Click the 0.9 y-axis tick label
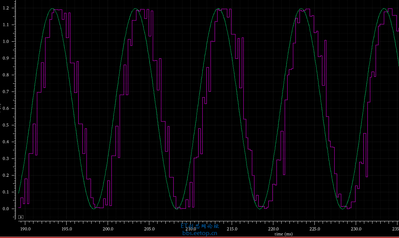The height and width of the screenshot is (238, 399). [x=6, y=58]
